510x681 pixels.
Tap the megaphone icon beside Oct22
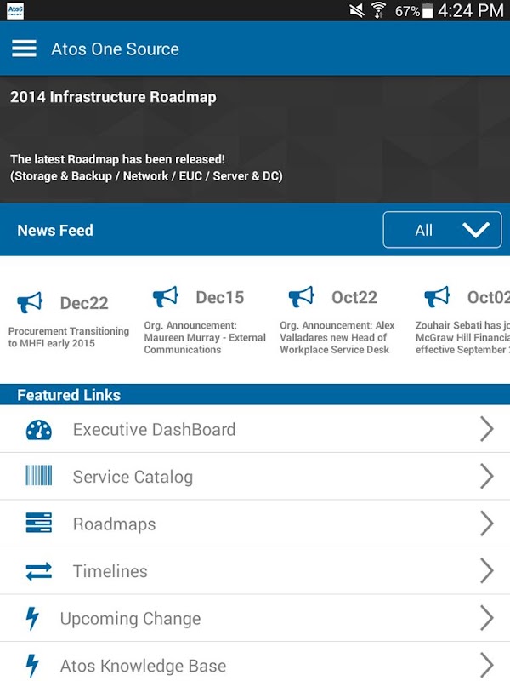[x=302, y=296]
